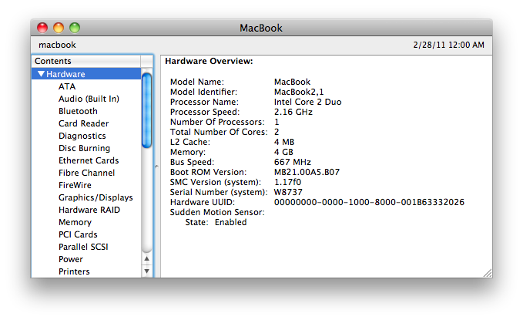Image resolution: width=523 pixels, height=320 pixels.
Task: Click the Hardware UUID value
Action: pos(369,202)
